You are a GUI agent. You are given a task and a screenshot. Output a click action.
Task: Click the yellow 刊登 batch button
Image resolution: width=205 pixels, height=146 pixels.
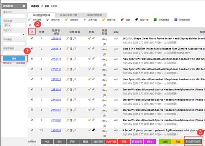pyautogui.click(x=178, y=142)
